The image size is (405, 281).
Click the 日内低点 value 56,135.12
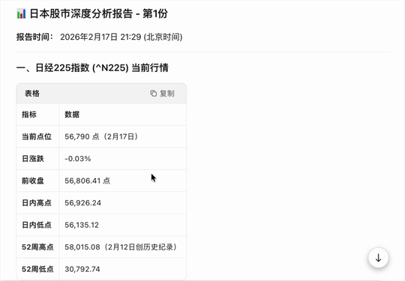click(x=82, y=225)
